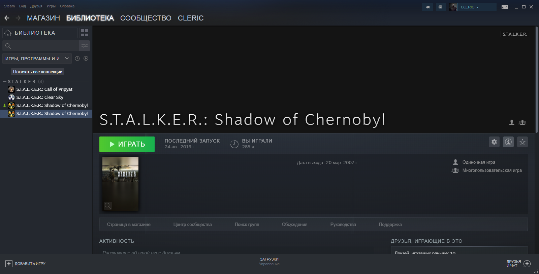Viewport: 539px width, 274px height.
Task: Click the green ИГРАТЬ button
Action: tap(127, 144)
